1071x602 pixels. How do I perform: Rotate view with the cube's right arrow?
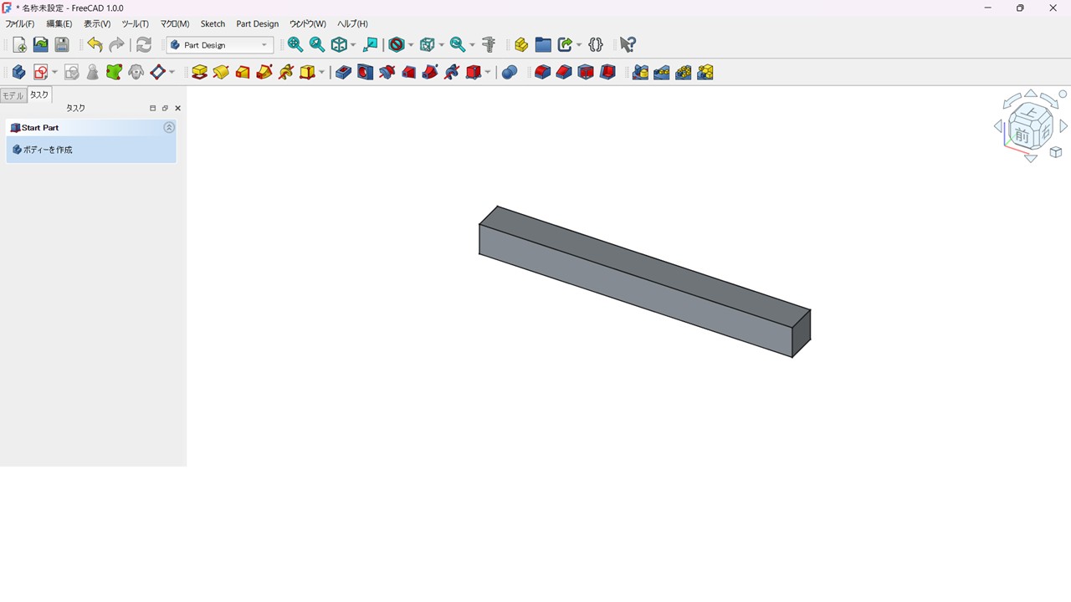point(1063,126)
